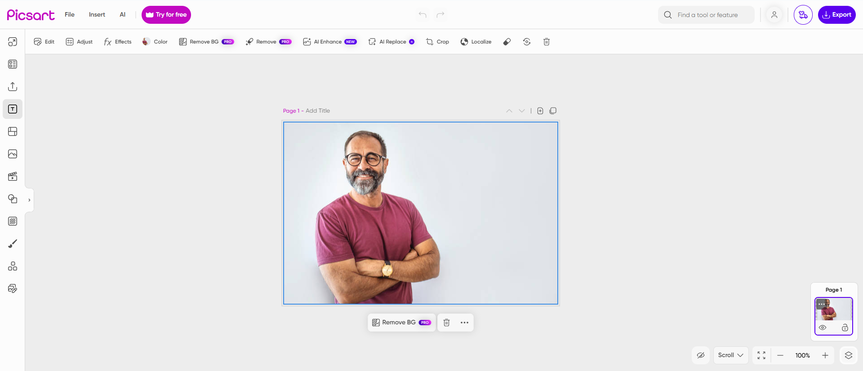Viewport: 863px width, 371px height.
Task: Open the Layout sidebar tool
Action: pyautogui.click(x=13, y=42)
